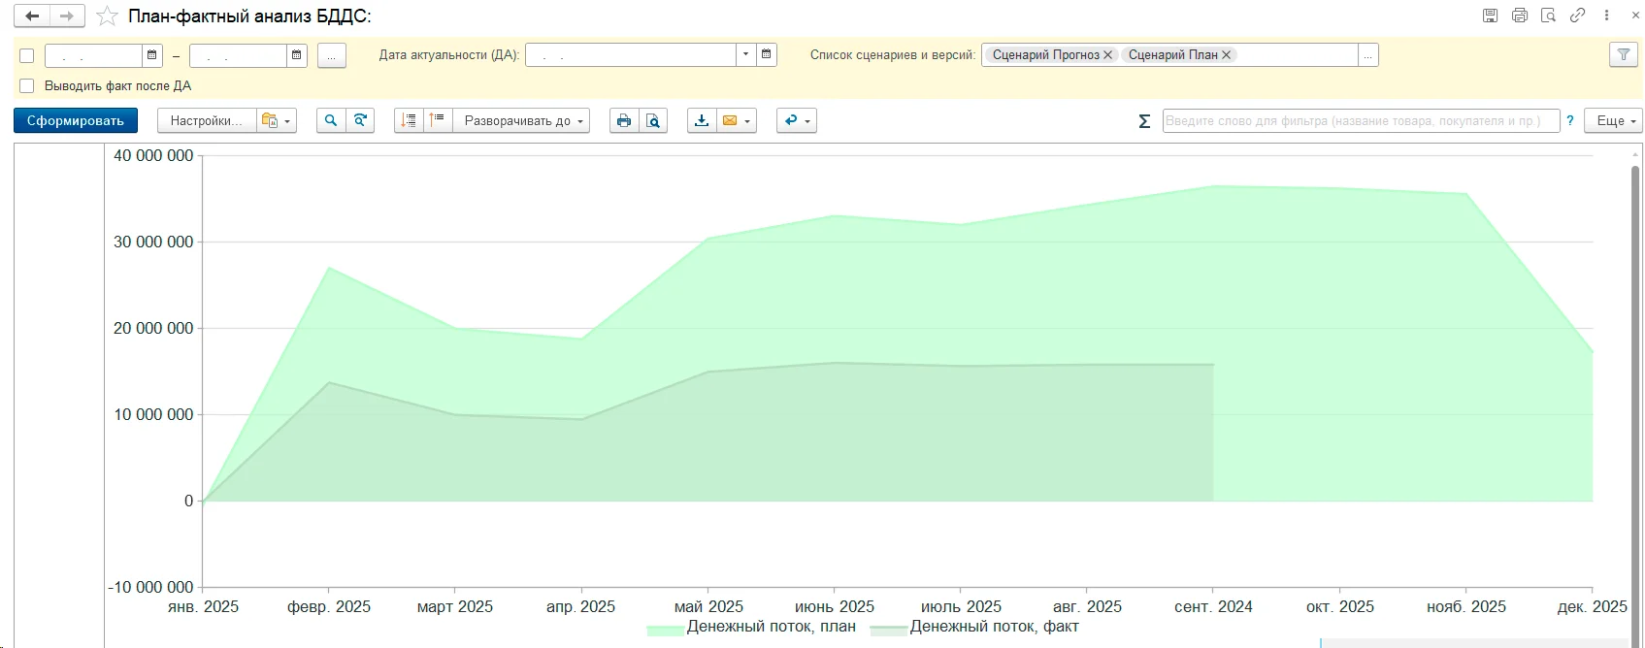Enable Выводить факт после ДА checkbox
Image resolution: width=1645 pixels, height=648 pixels.
click(x=27, y=86)
